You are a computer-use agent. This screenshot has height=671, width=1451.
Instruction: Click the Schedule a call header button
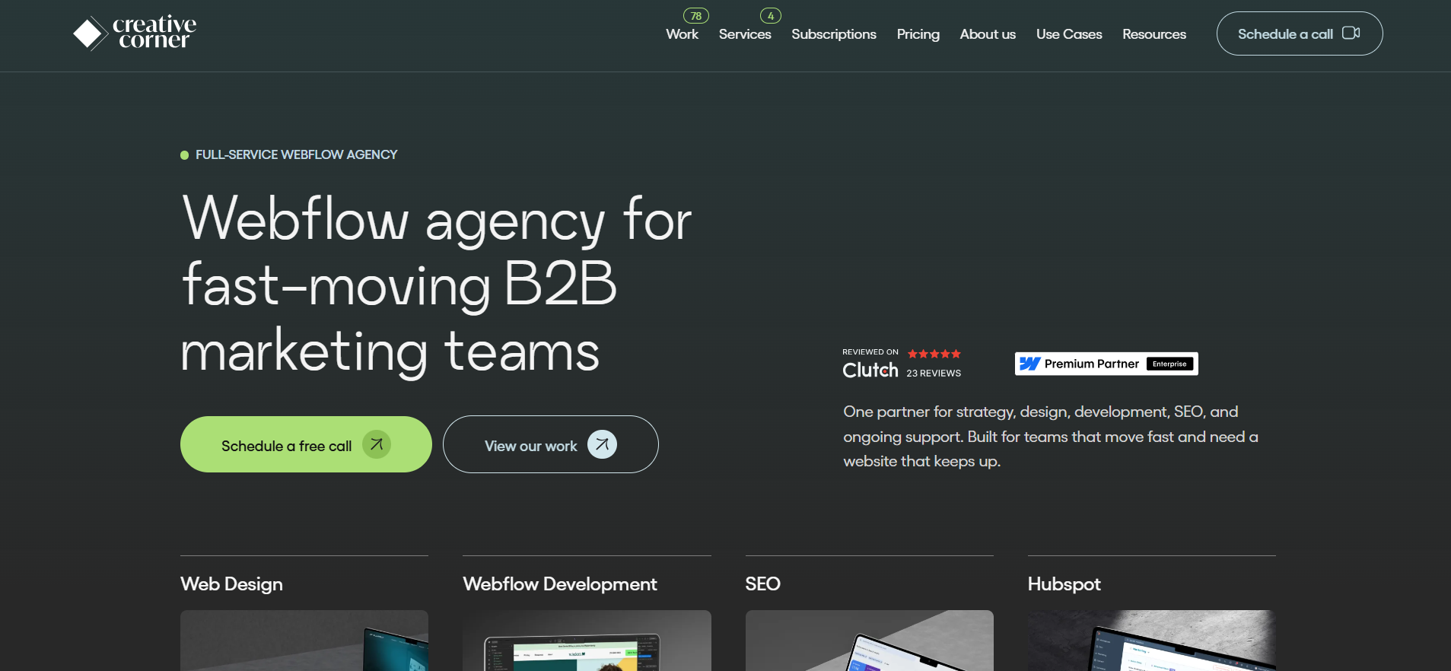point(1300,33)
